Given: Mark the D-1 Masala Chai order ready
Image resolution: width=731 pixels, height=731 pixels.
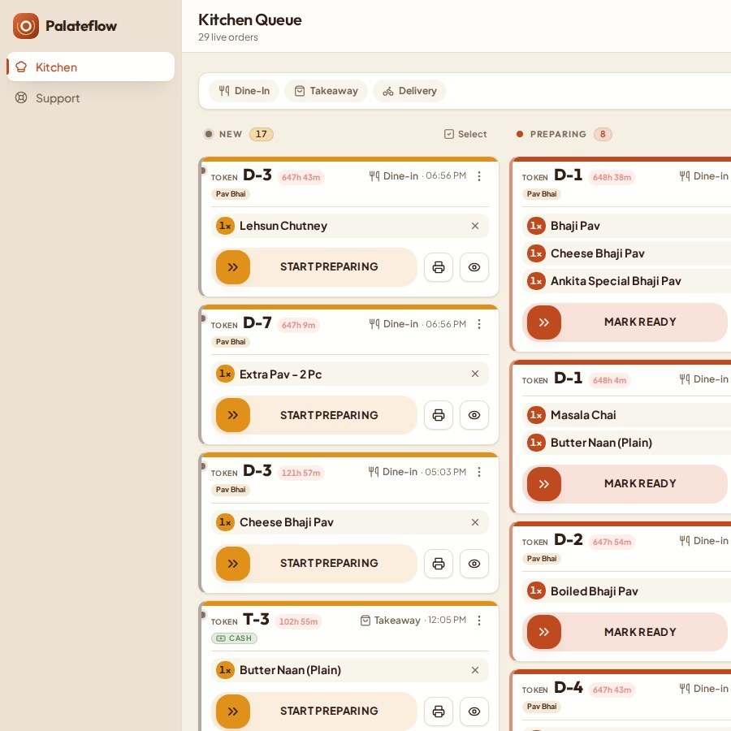Looking at the screenshot, I should (625, 484).
